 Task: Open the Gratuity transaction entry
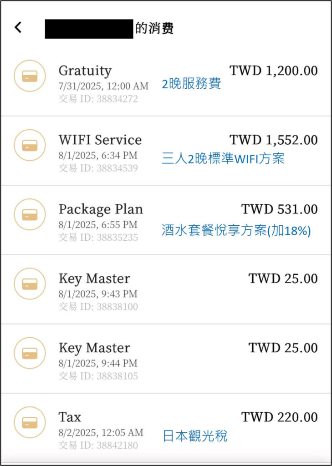click(85, 71)
